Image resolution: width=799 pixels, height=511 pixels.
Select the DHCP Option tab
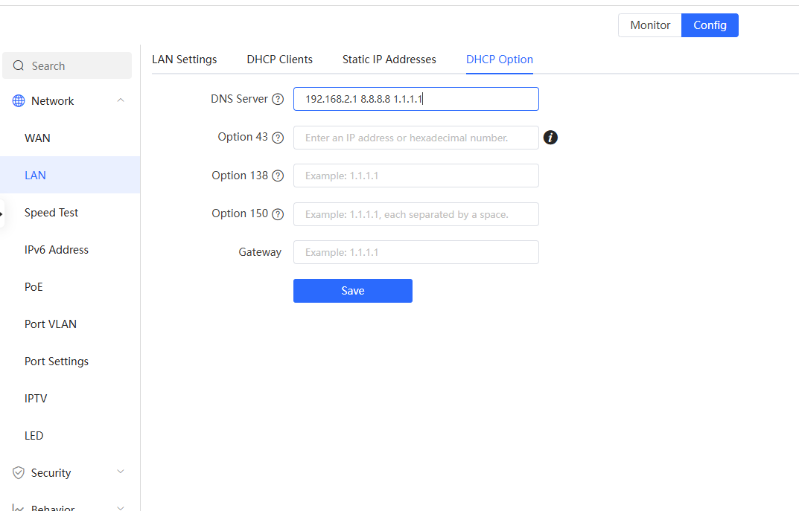(500, 60)
